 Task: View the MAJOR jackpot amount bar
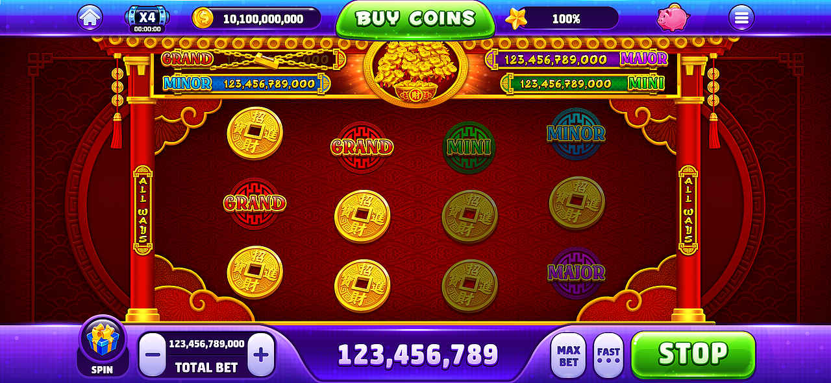[x=578, y=59]
